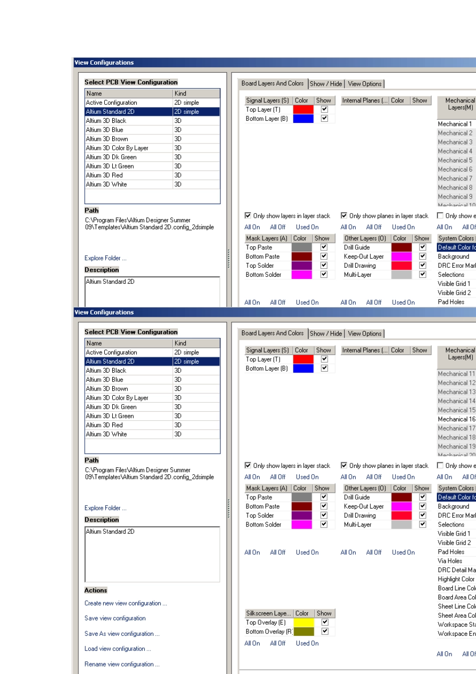The image size is (476, 674).
Task: Toggle Multi-Layer show checkbox in lower window
Action: coord(422,524)
